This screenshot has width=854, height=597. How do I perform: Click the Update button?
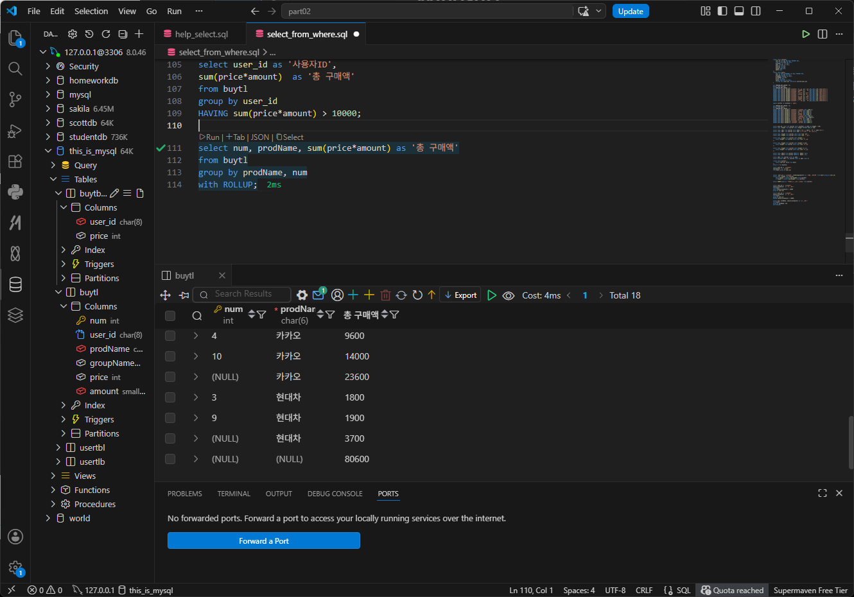coord(631,11)
